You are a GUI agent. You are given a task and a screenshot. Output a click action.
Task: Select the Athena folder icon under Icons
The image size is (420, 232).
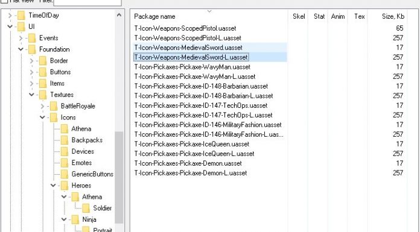(x=65, y=129)
